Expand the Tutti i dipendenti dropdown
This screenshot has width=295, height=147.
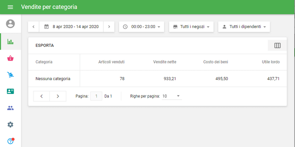[244, 27]
